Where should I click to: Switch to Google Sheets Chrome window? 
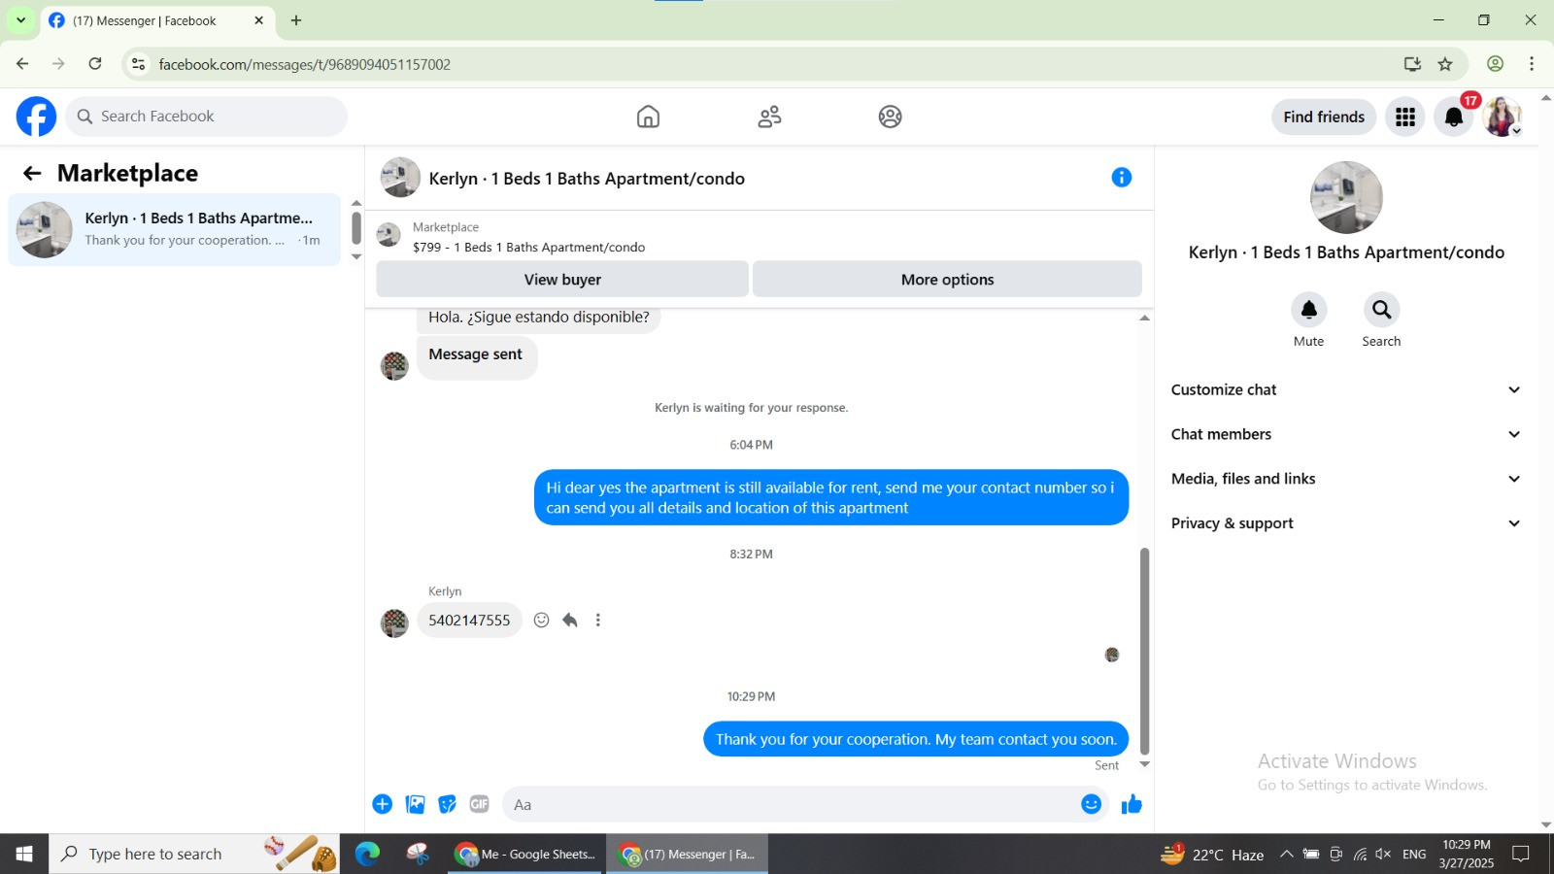pos(526,855)
